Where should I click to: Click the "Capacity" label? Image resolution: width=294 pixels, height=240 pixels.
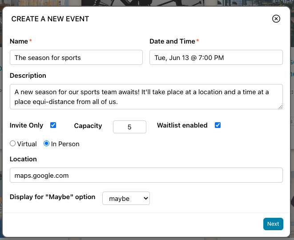[x=88, y=126]
